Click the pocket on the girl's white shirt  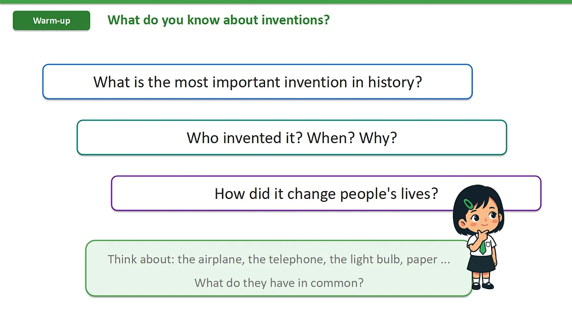[488, 244]
